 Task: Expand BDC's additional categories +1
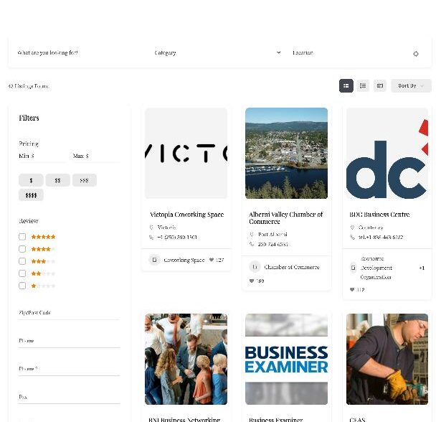pos(422,268)
